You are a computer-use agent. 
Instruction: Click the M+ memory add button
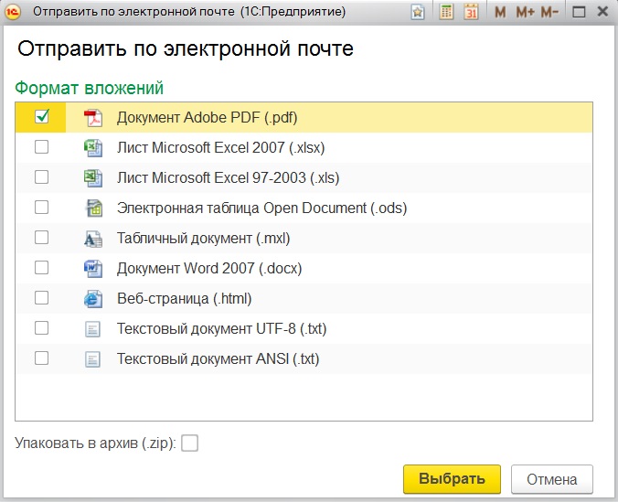pos(525,13)
